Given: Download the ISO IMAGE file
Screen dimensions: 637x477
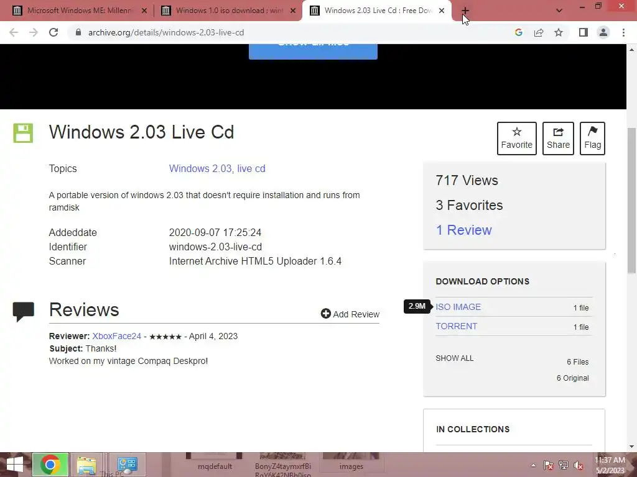Looking at the screenshot, I should pos(458,307).
